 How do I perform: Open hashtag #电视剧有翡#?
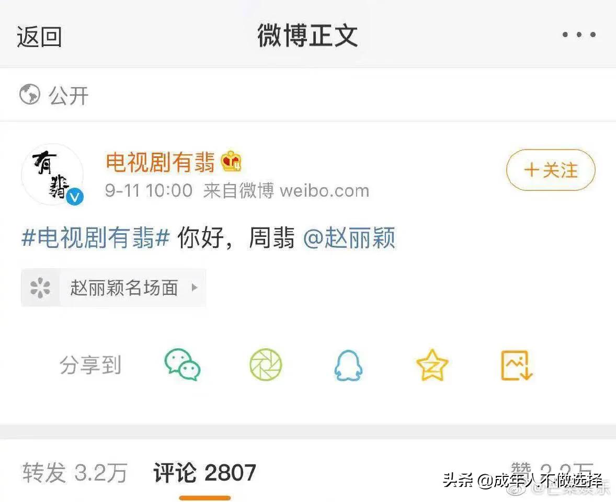coord(96,237)
